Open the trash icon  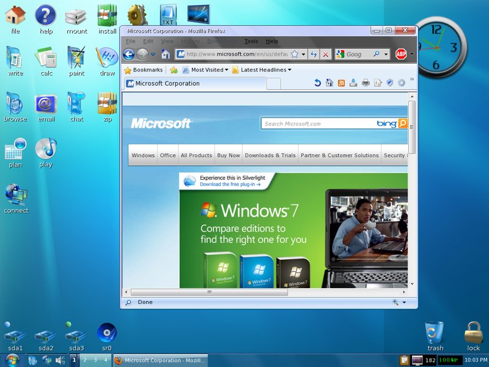click(x=435, y=336)
